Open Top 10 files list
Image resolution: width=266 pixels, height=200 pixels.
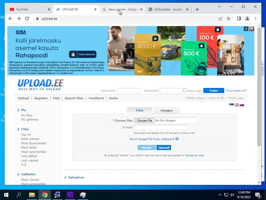[26, 135]
